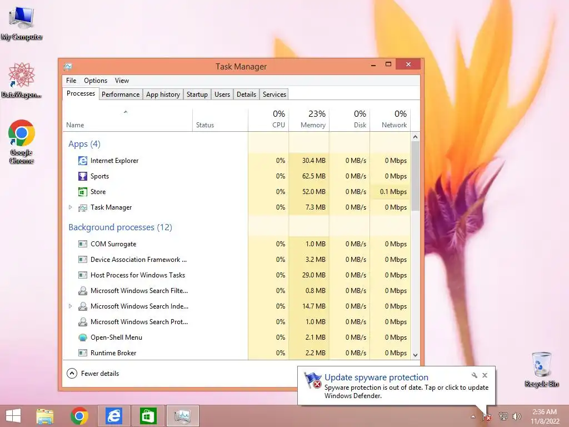569x427 pixels.
Task: Open the Options menu
Action: 96,81
